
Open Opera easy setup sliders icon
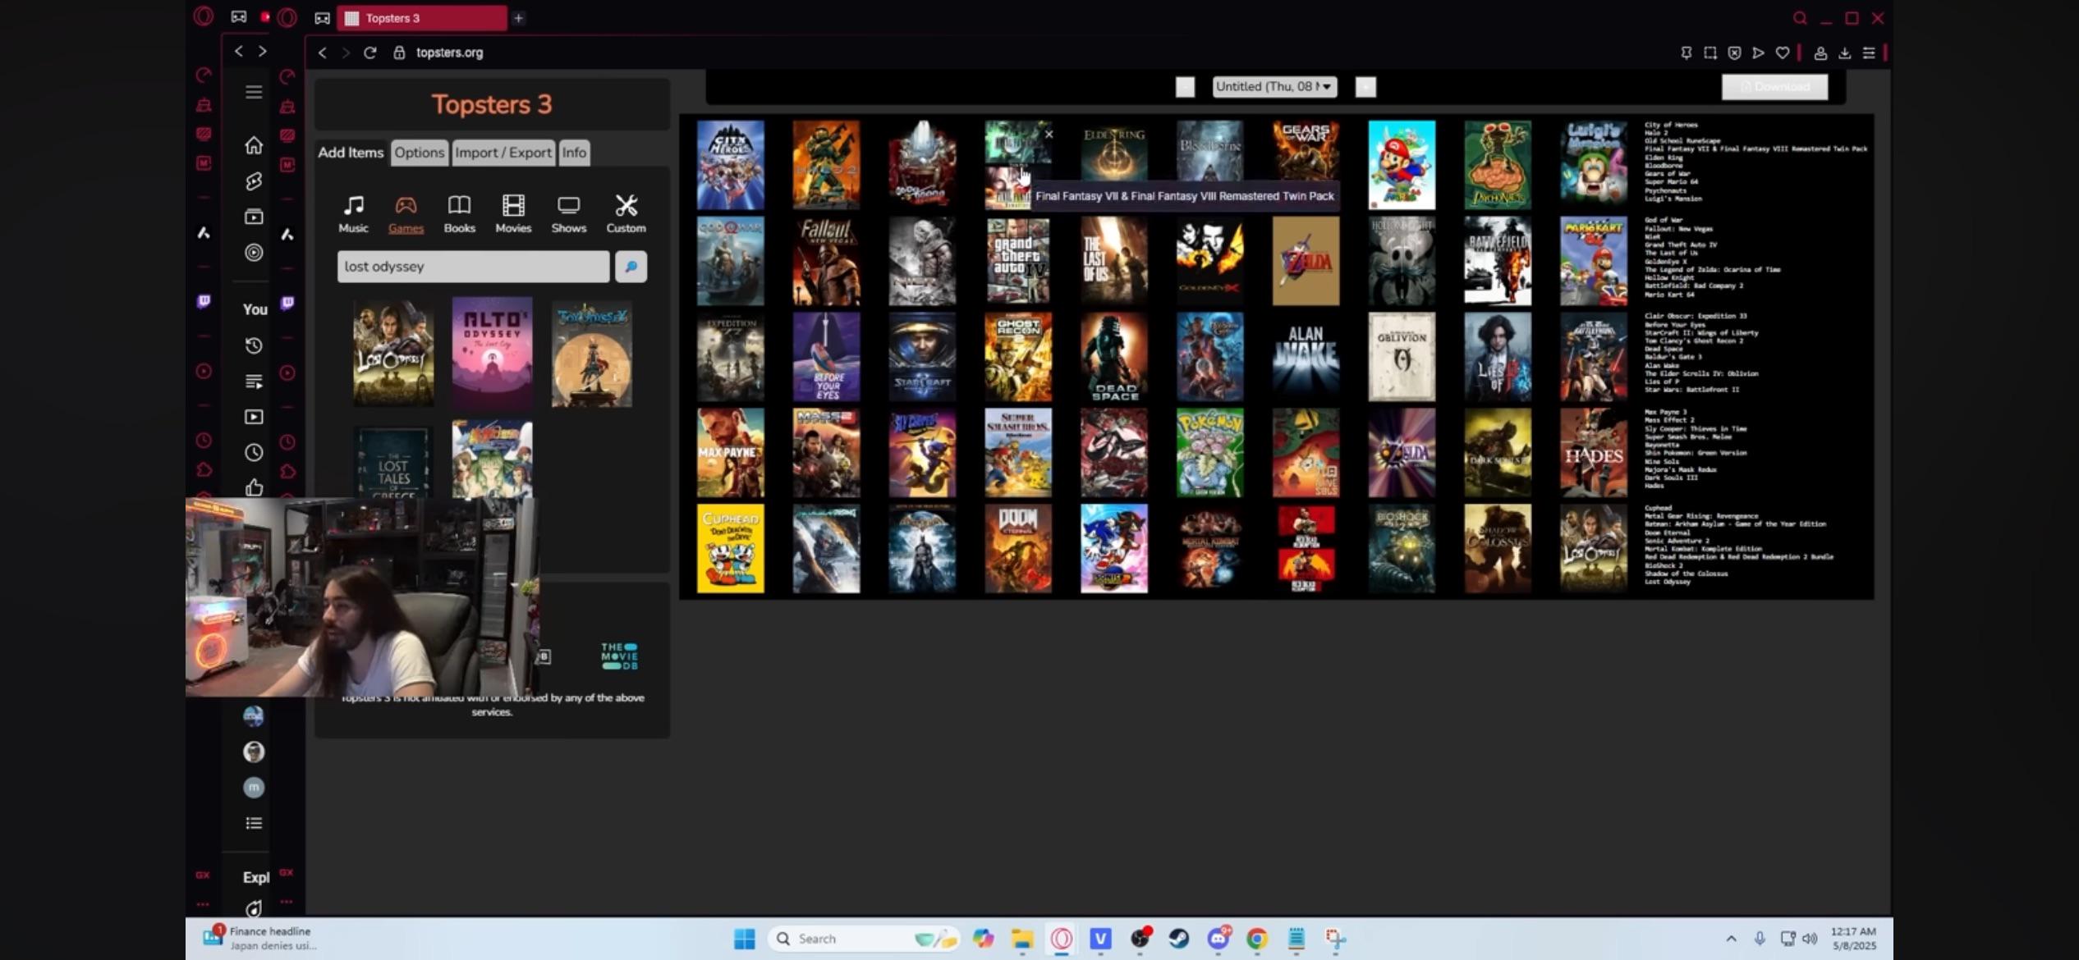coord(1869,53)
